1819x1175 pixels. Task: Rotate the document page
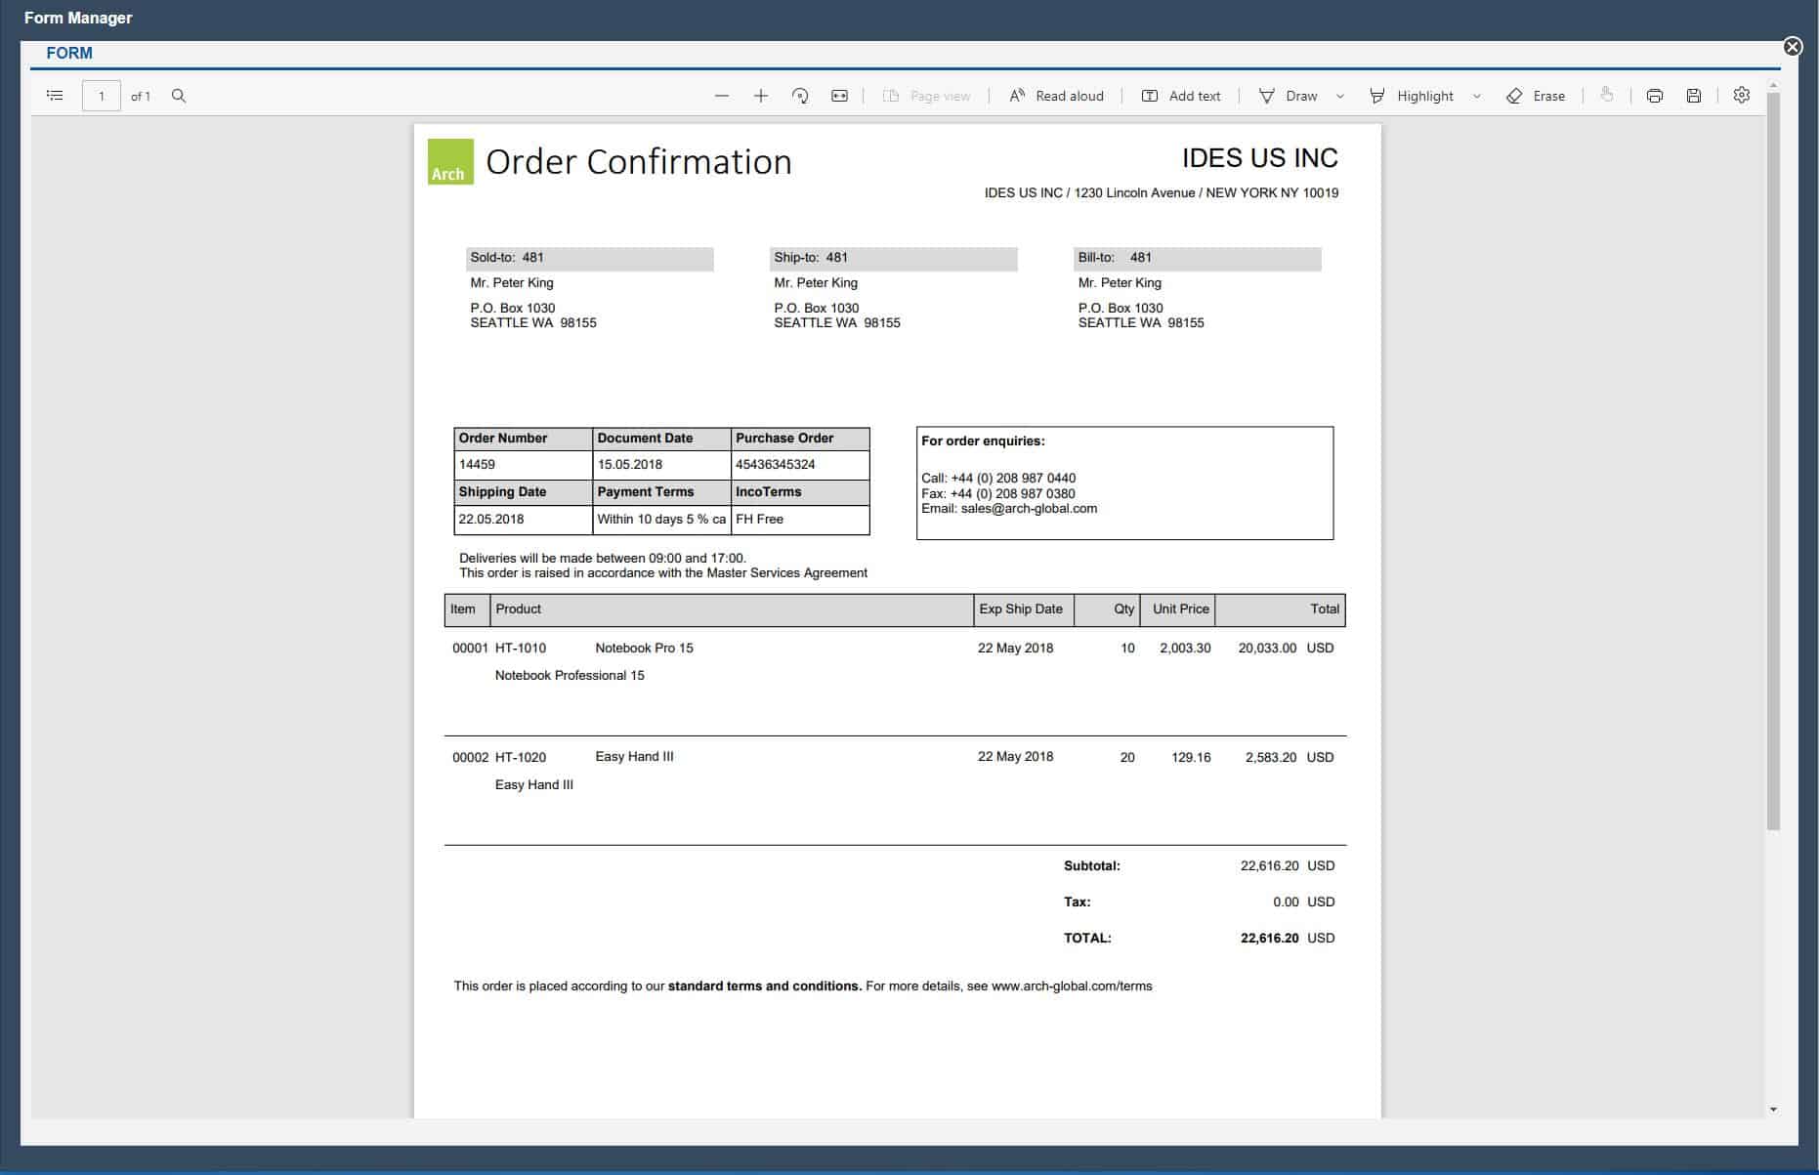point(800,96)
